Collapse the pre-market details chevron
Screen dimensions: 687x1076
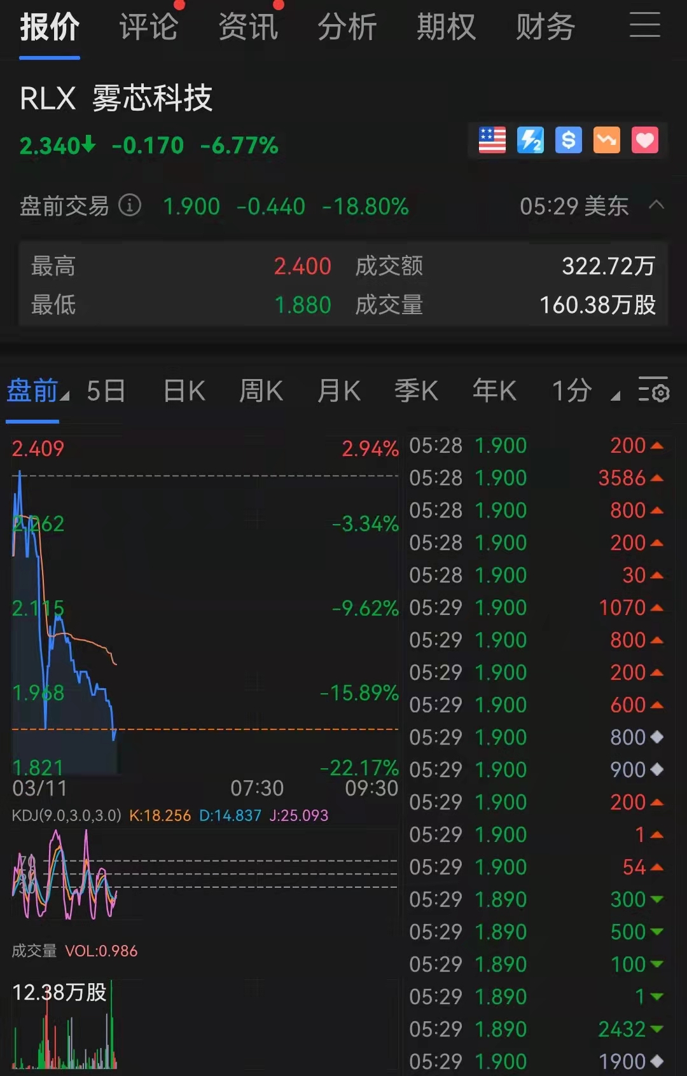tap(656, 205)
